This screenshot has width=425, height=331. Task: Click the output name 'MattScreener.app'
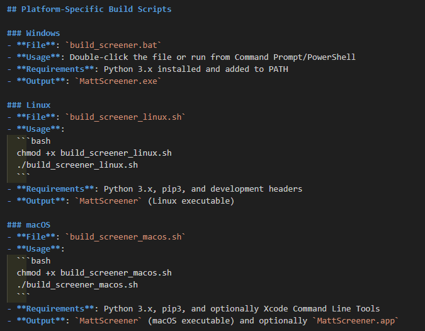tap(356, 321)
